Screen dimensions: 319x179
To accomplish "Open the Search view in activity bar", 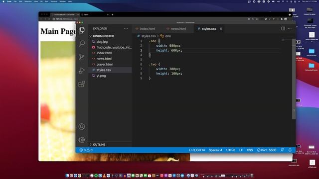I will tap(82, 43).
